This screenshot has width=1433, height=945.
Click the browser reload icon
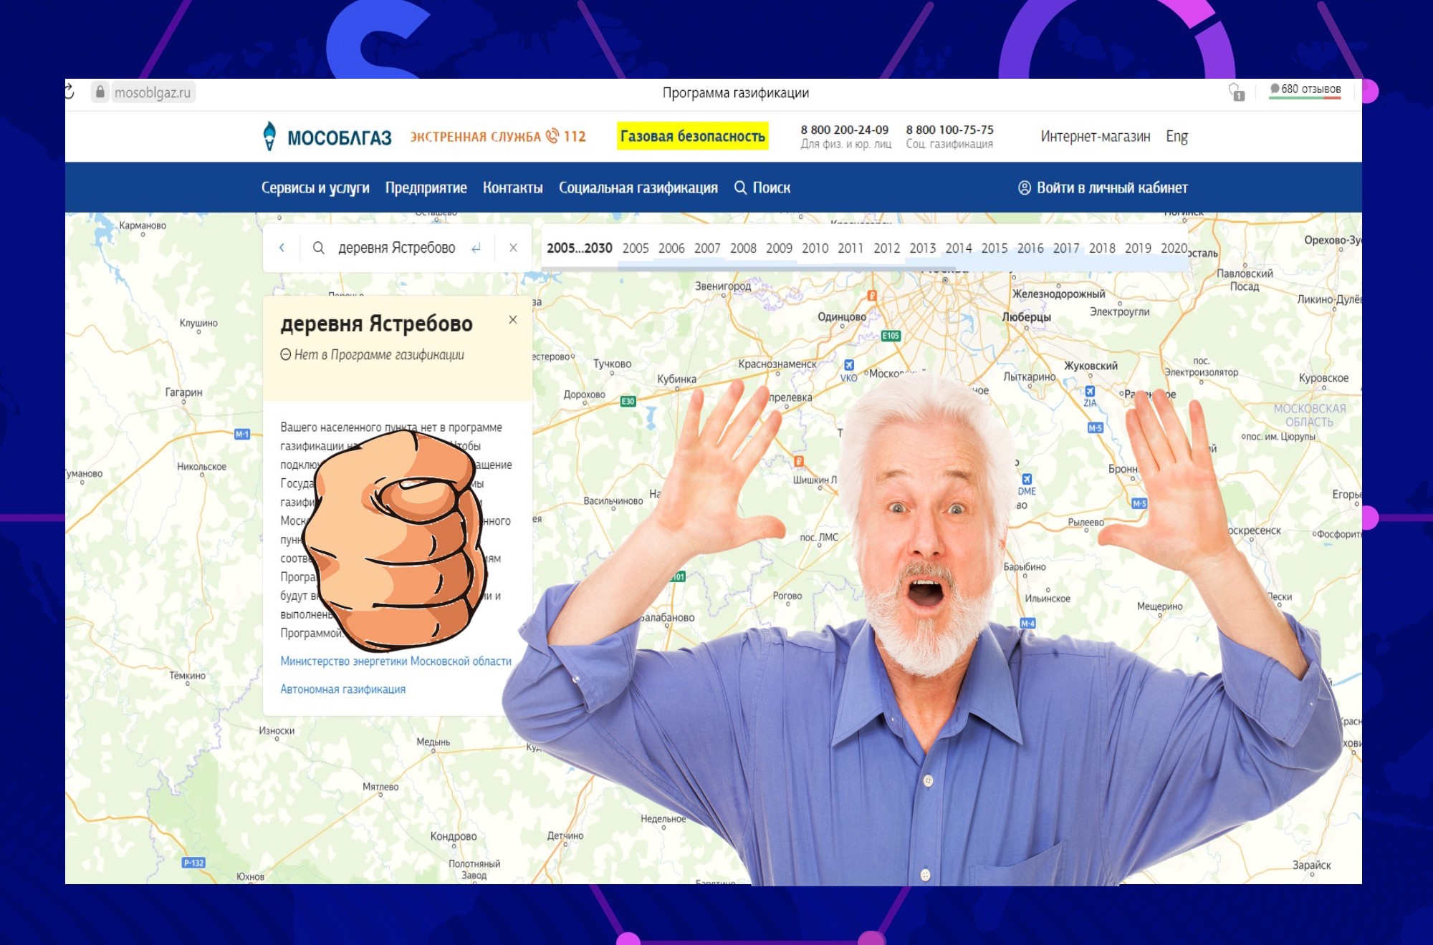(x=70, y=92)
